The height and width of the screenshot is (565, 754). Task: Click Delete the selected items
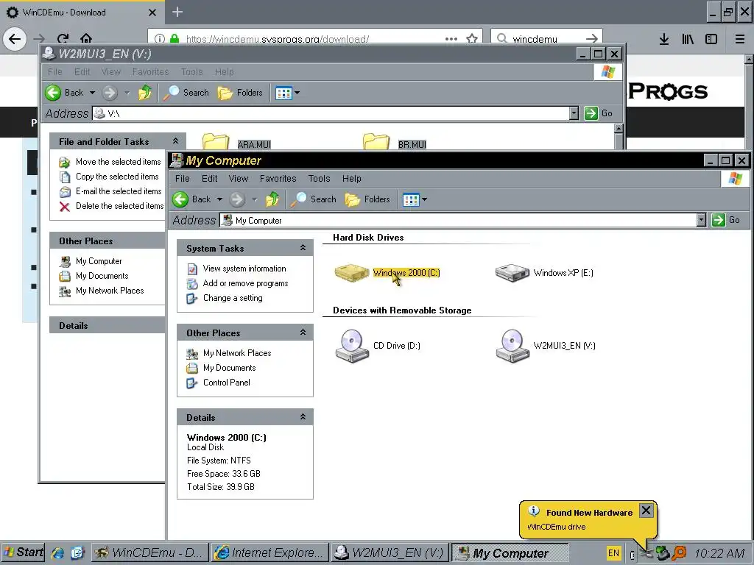click(x=120, y=206)
